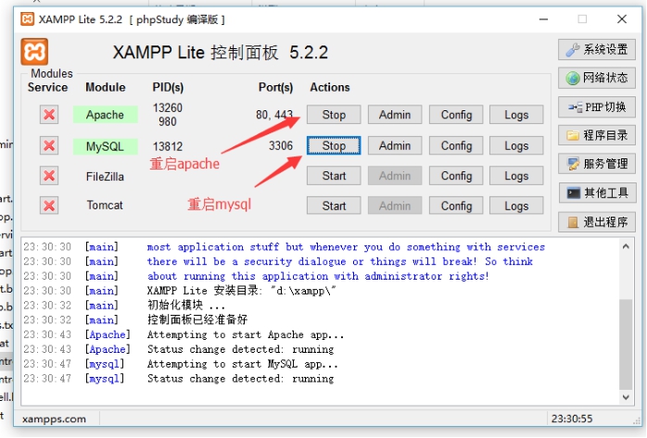The image size is (647, 438).
Task: Open 系统设置 settings button
Action: click(x=596, y=49)
